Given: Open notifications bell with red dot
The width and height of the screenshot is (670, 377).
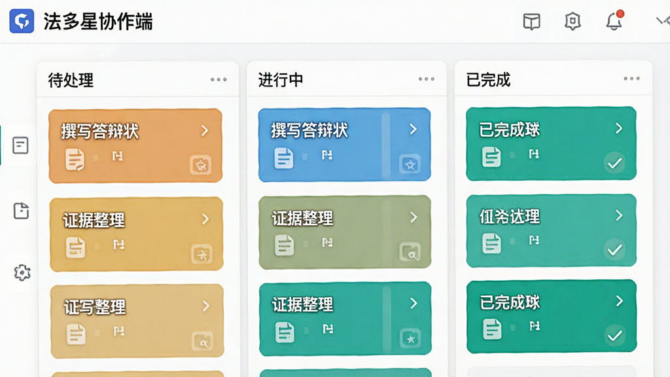Looking at the screenshot, I should pos(614,20).
